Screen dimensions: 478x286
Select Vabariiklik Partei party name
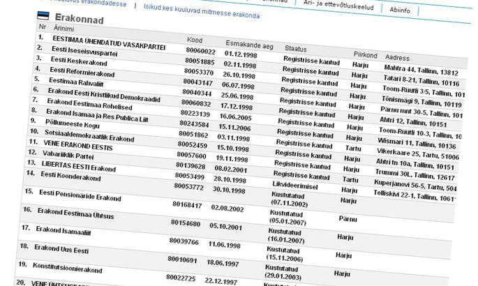tap(68, 155)
